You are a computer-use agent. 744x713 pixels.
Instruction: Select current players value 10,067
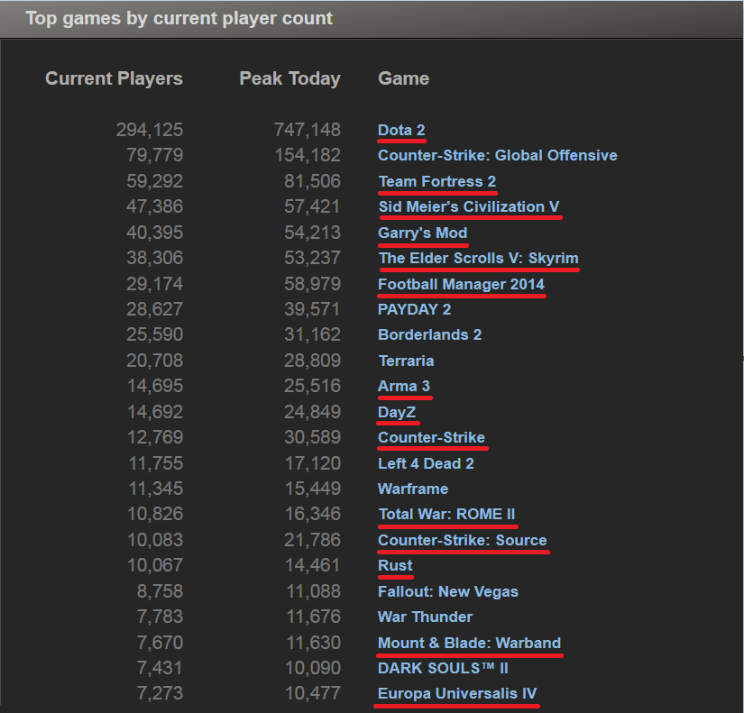point(155,565)
